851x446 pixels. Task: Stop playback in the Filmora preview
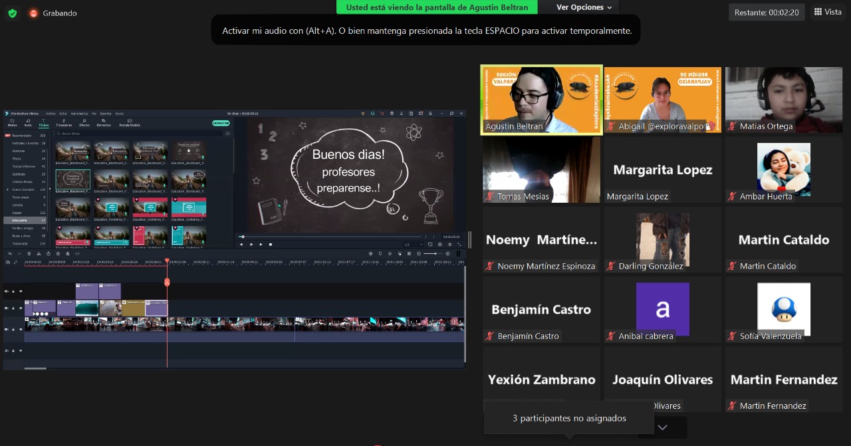pyautogui.click(x=271, y=245)
